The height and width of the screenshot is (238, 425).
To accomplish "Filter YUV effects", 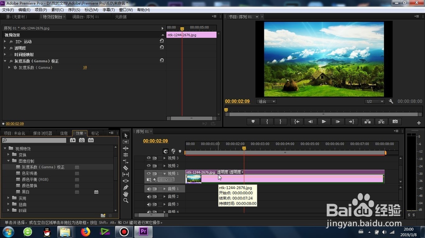I will (x=91, y=140).
